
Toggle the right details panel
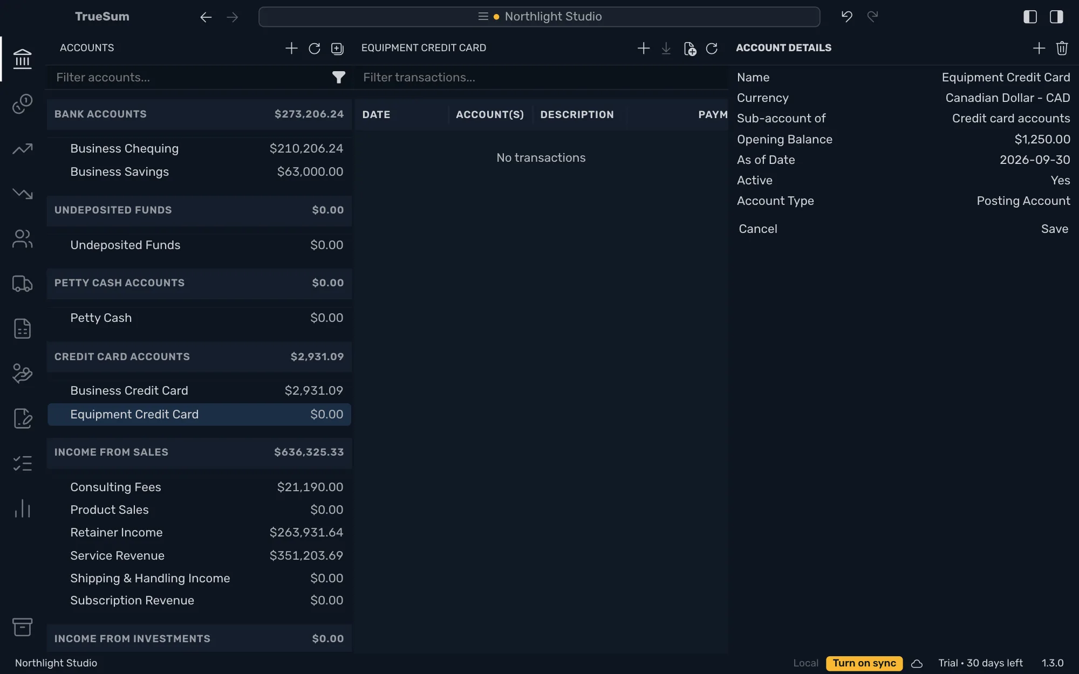[x=1056, y=17]
